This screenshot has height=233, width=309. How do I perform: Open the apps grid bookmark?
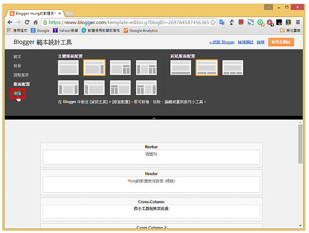pyautogui.click(x=17, y=31)
